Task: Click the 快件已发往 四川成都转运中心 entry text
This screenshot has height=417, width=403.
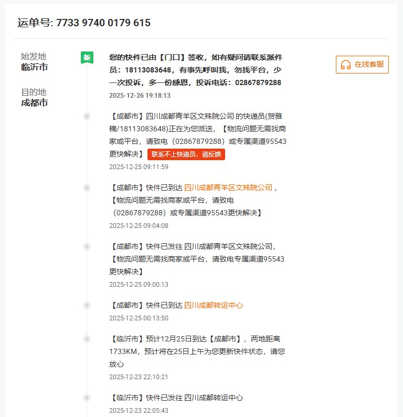Action: click(176, 398)
